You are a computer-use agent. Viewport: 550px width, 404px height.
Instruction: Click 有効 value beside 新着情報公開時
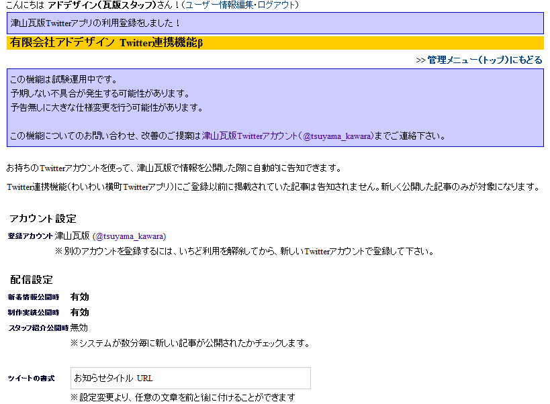point(80,297)
